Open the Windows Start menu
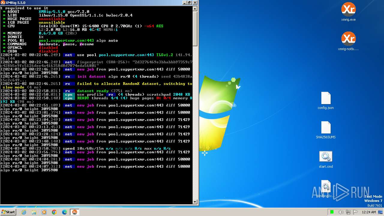The image size is (384, 216). [x=8, y=212]
